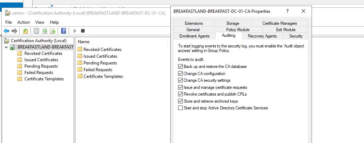Click the Up One Level folder icon
The image size is (364, 143).
(25, 31)
